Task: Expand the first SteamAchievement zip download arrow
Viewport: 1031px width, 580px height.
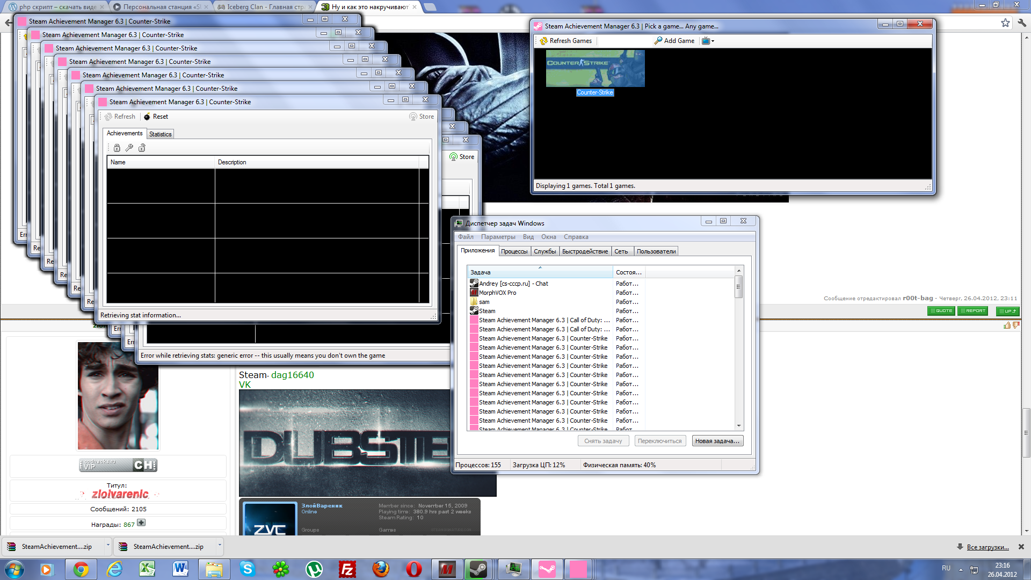Action: [108, 545]
